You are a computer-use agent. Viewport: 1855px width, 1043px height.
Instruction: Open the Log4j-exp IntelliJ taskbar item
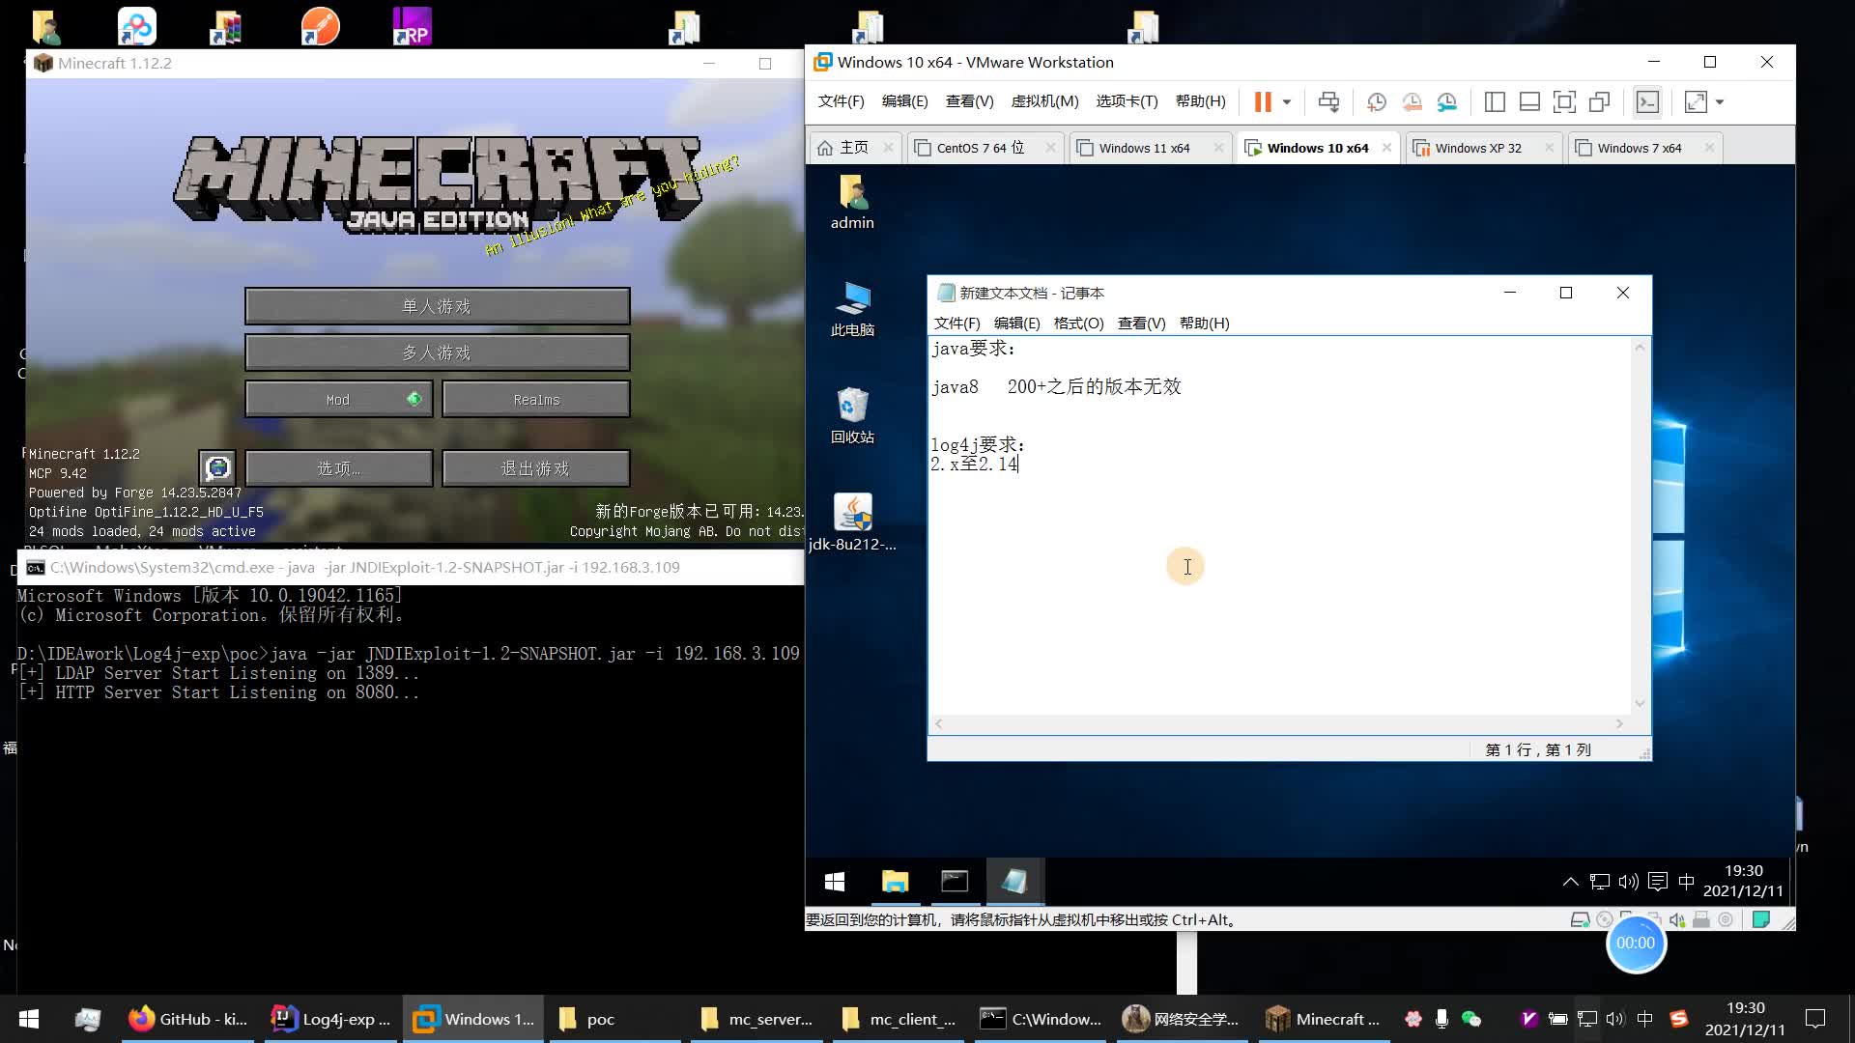coord(330,1019)
